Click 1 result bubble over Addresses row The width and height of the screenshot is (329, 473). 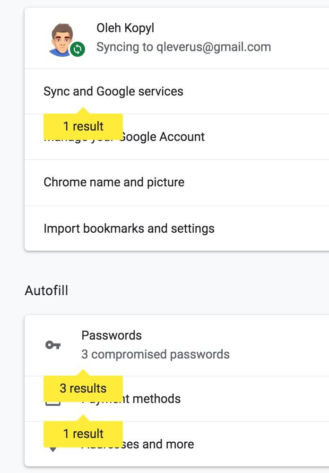click(83, 434)
